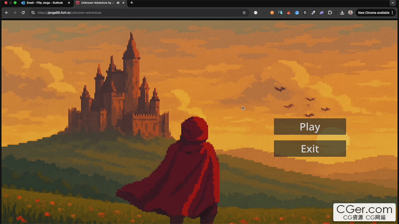Click the Play button in game menu
Viewport: 399px width, 224px height.
point(310,127)
